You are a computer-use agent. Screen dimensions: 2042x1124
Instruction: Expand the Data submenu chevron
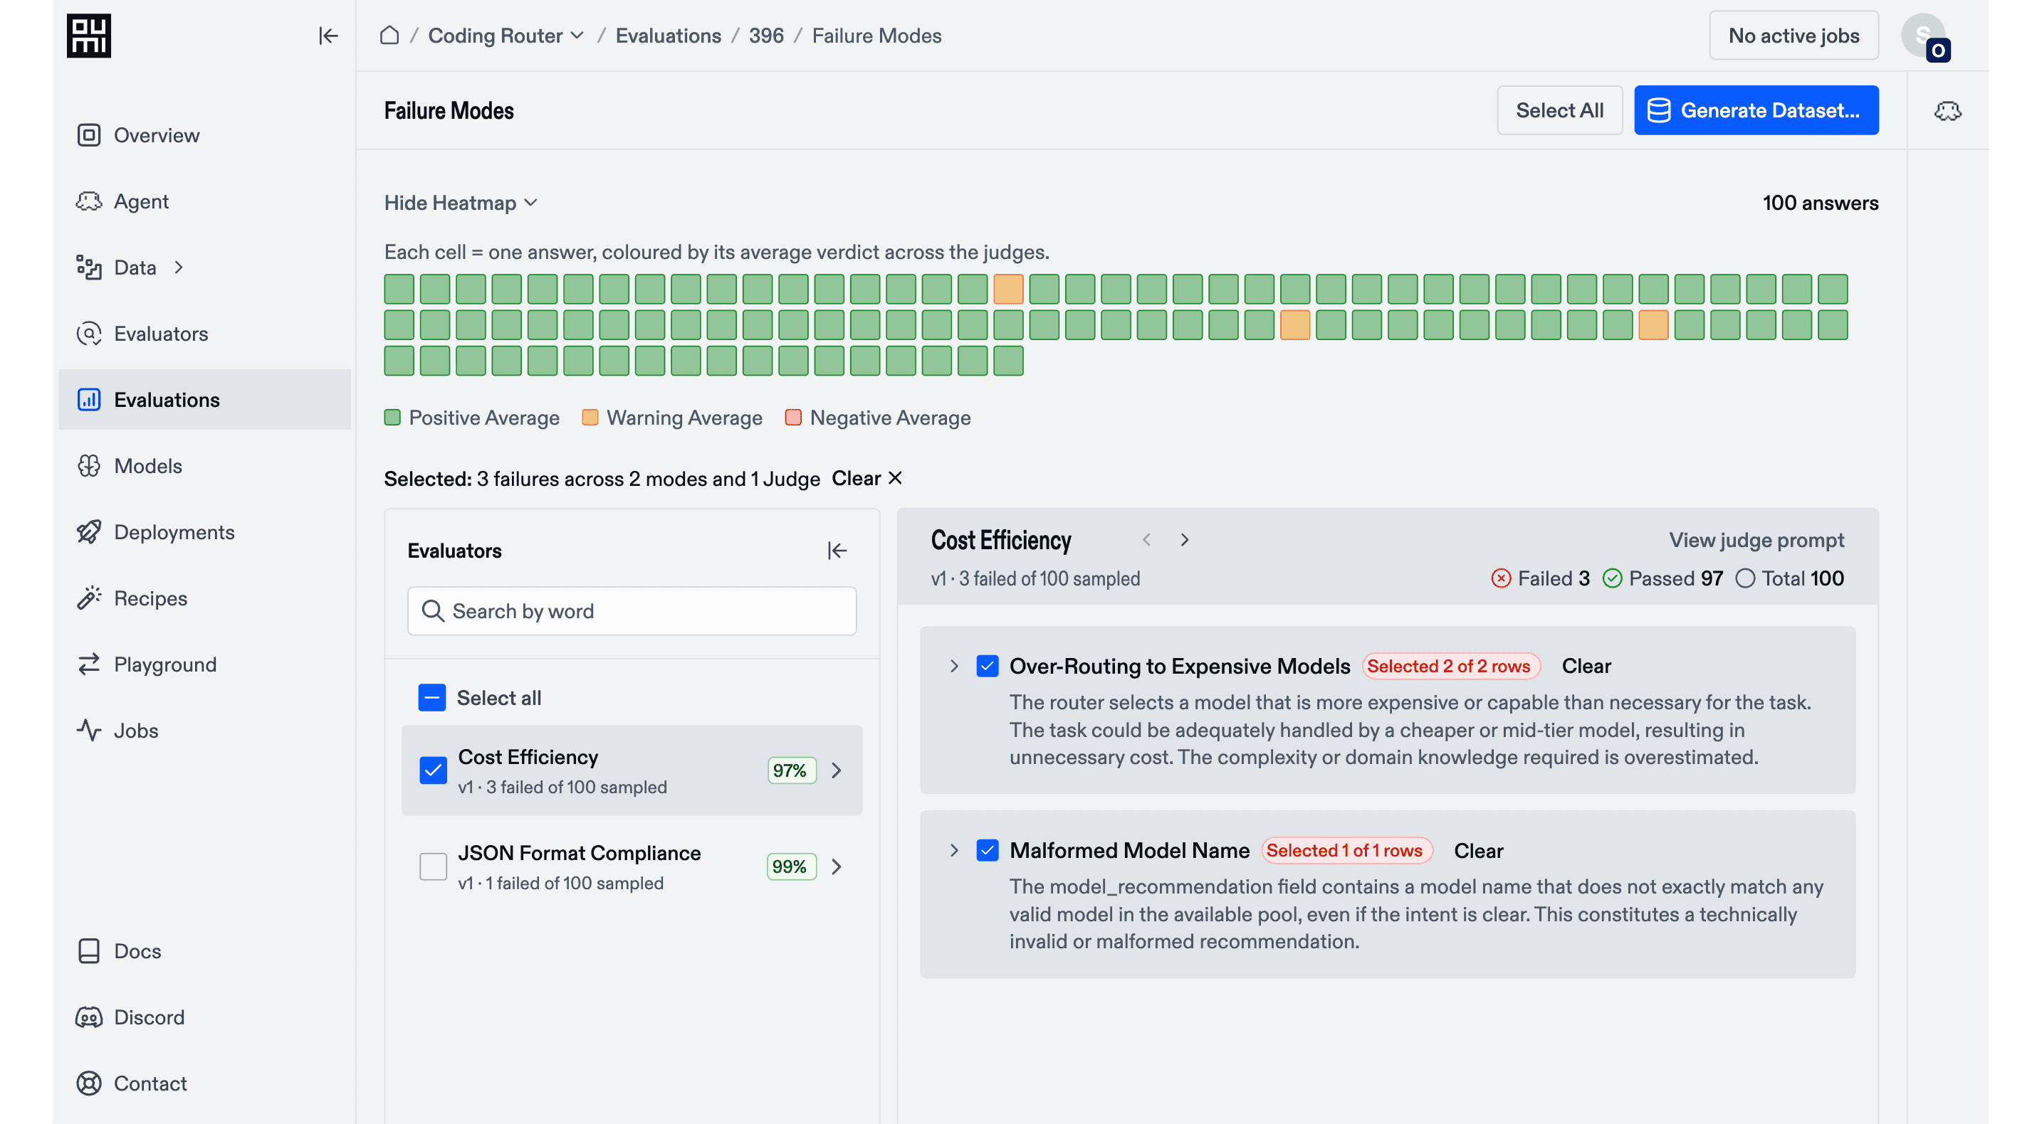pos(179,267)
